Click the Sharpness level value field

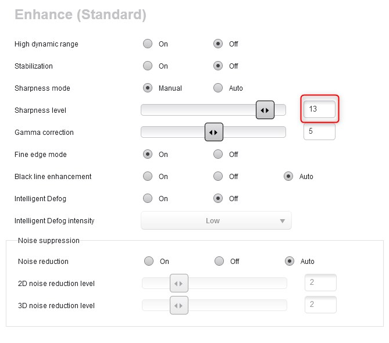[x=319, y=109]
